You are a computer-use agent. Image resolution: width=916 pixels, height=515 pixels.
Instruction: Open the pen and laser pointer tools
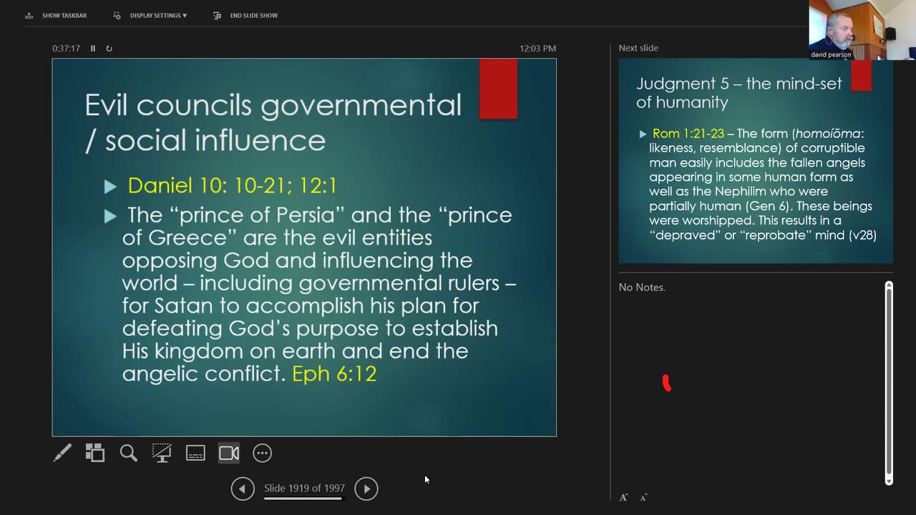coord(62,453)
